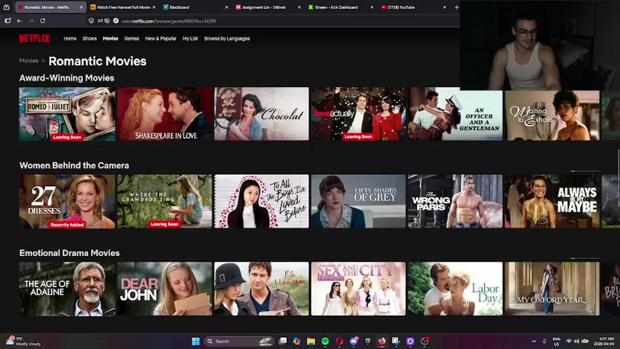Open Always Be My Maybe thumbnail
The width and height of the screenshot is (620, 349).
pyautogui.click(x=552, y=201)
